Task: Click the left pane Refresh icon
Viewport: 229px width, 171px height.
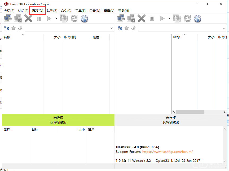Action: 74,18
